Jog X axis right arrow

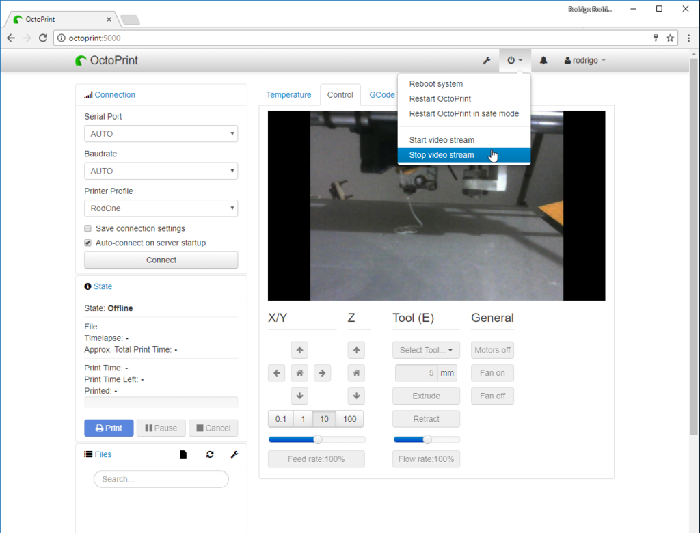pos(323,372)
